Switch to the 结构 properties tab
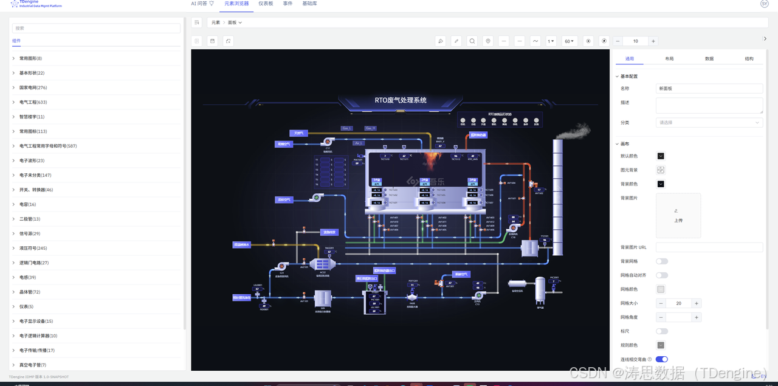Viewport: 778px width, 386px height. point(749,59)
